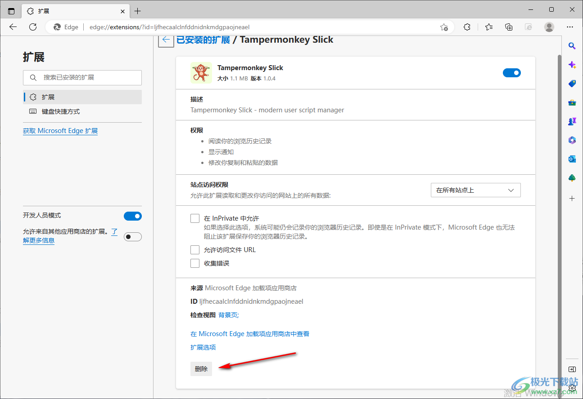The width and height of the screenshot is (583, 399).
Task: Open the green tree icon in sidebar
Action: point(572,178)
